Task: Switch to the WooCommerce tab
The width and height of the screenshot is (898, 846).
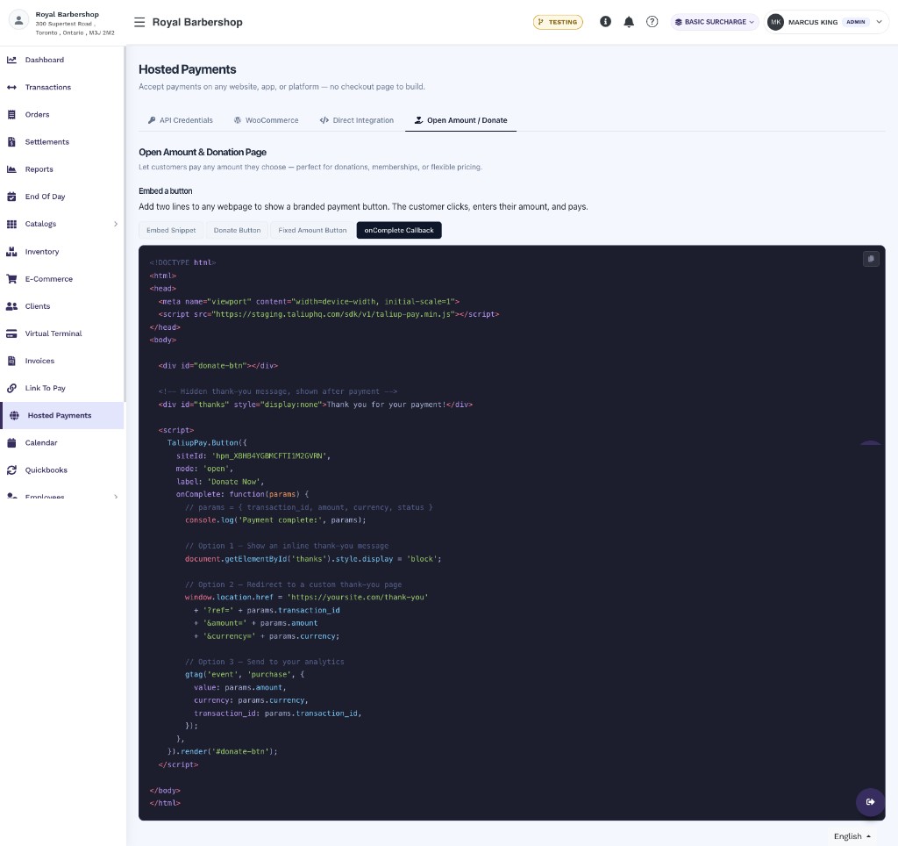Action: click(267, 120)
